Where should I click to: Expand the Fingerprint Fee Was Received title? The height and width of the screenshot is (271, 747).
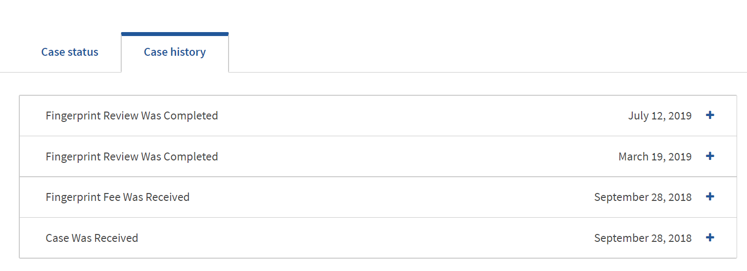pyautogui.click(x=117, y=197)
